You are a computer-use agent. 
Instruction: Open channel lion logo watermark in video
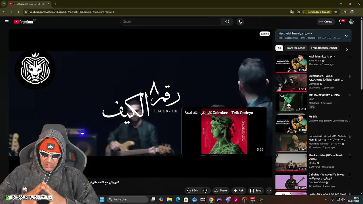pyautogui.click(x=35, y=69)
